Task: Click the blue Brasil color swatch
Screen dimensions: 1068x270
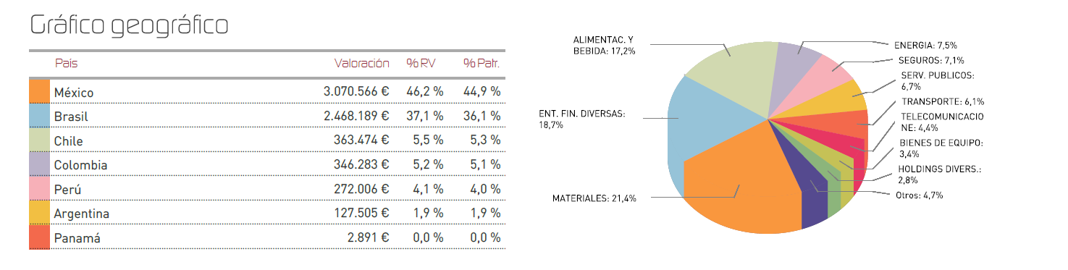Action: tap(39, 116)
